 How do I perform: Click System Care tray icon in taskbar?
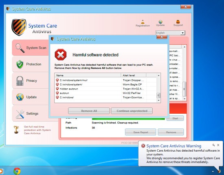(219, 171)
